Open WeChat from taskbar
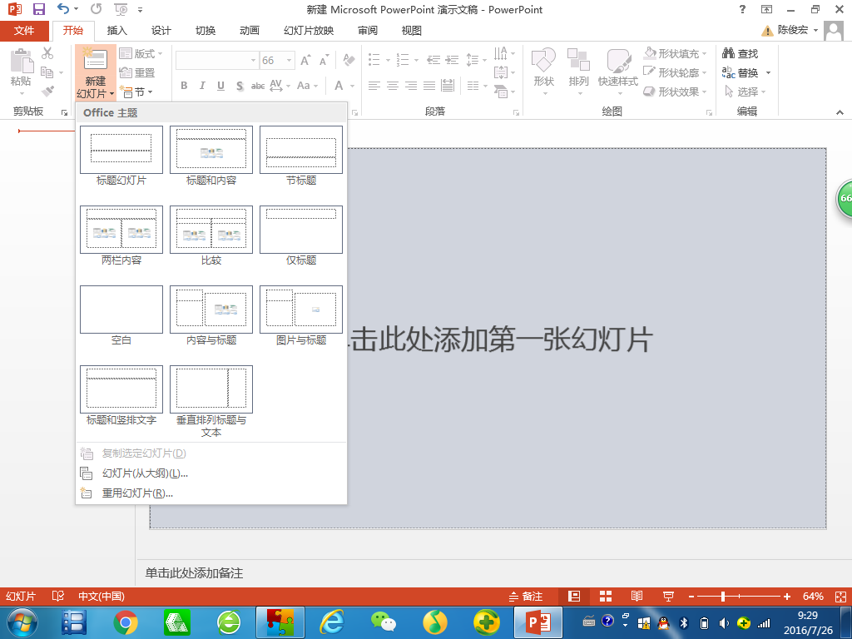 [x=383, y=622]
